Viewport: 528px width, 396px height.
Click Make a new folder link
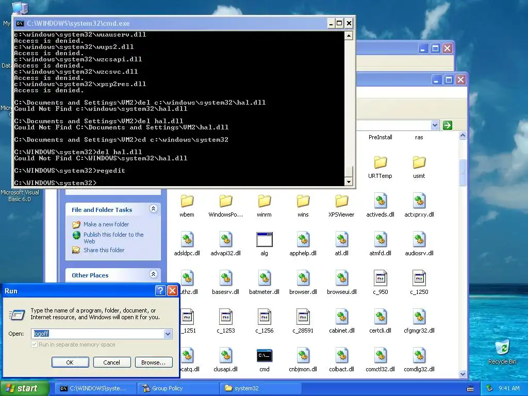(106, 224)
